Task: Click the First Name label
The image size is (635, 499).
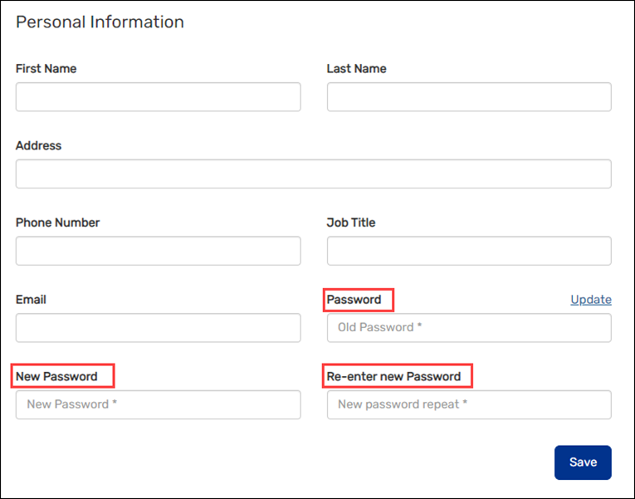Action: (46, 69)
